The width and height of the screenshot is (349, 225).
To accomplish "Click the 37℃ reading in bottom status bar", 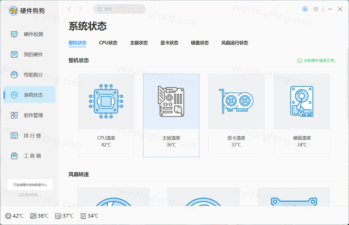I will pyautogui.click(x=68, y=216).
